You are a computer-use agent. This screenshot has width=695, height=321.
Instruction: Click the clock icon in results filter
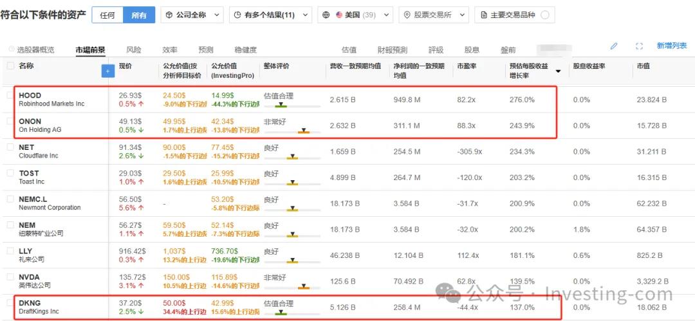pos(237,15)
